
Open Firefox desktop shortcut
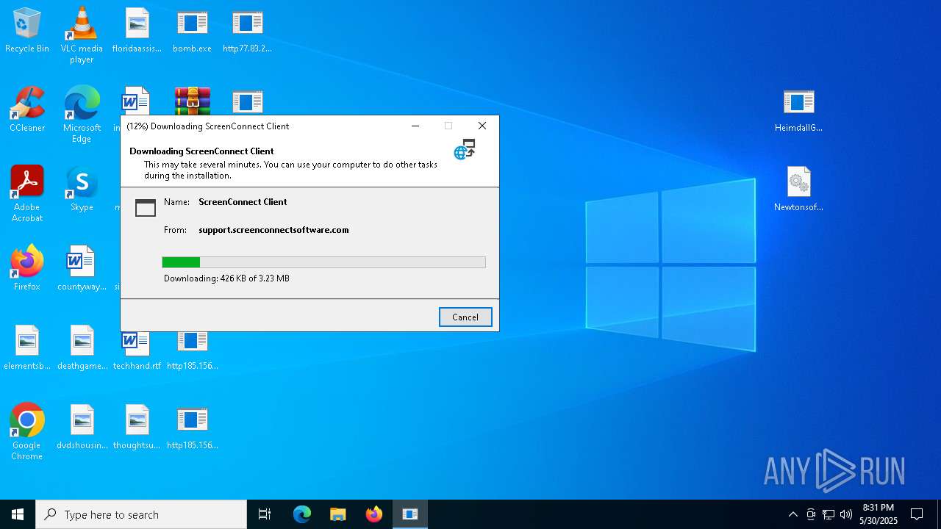click(x=27, y=269)
